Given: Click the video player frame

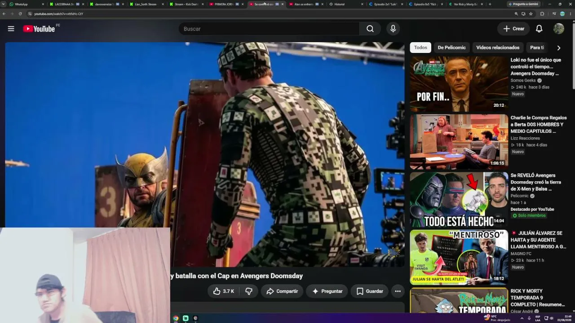Looking at the screenshot, I should tap(205, 155).
